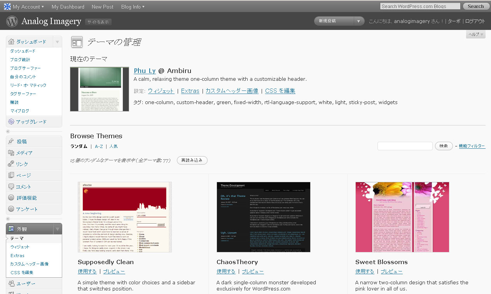The width and height of the screenshot is (491, 294).
Task: Collapse sidebar using arrow below アップグレード
Action: (8, 132)
